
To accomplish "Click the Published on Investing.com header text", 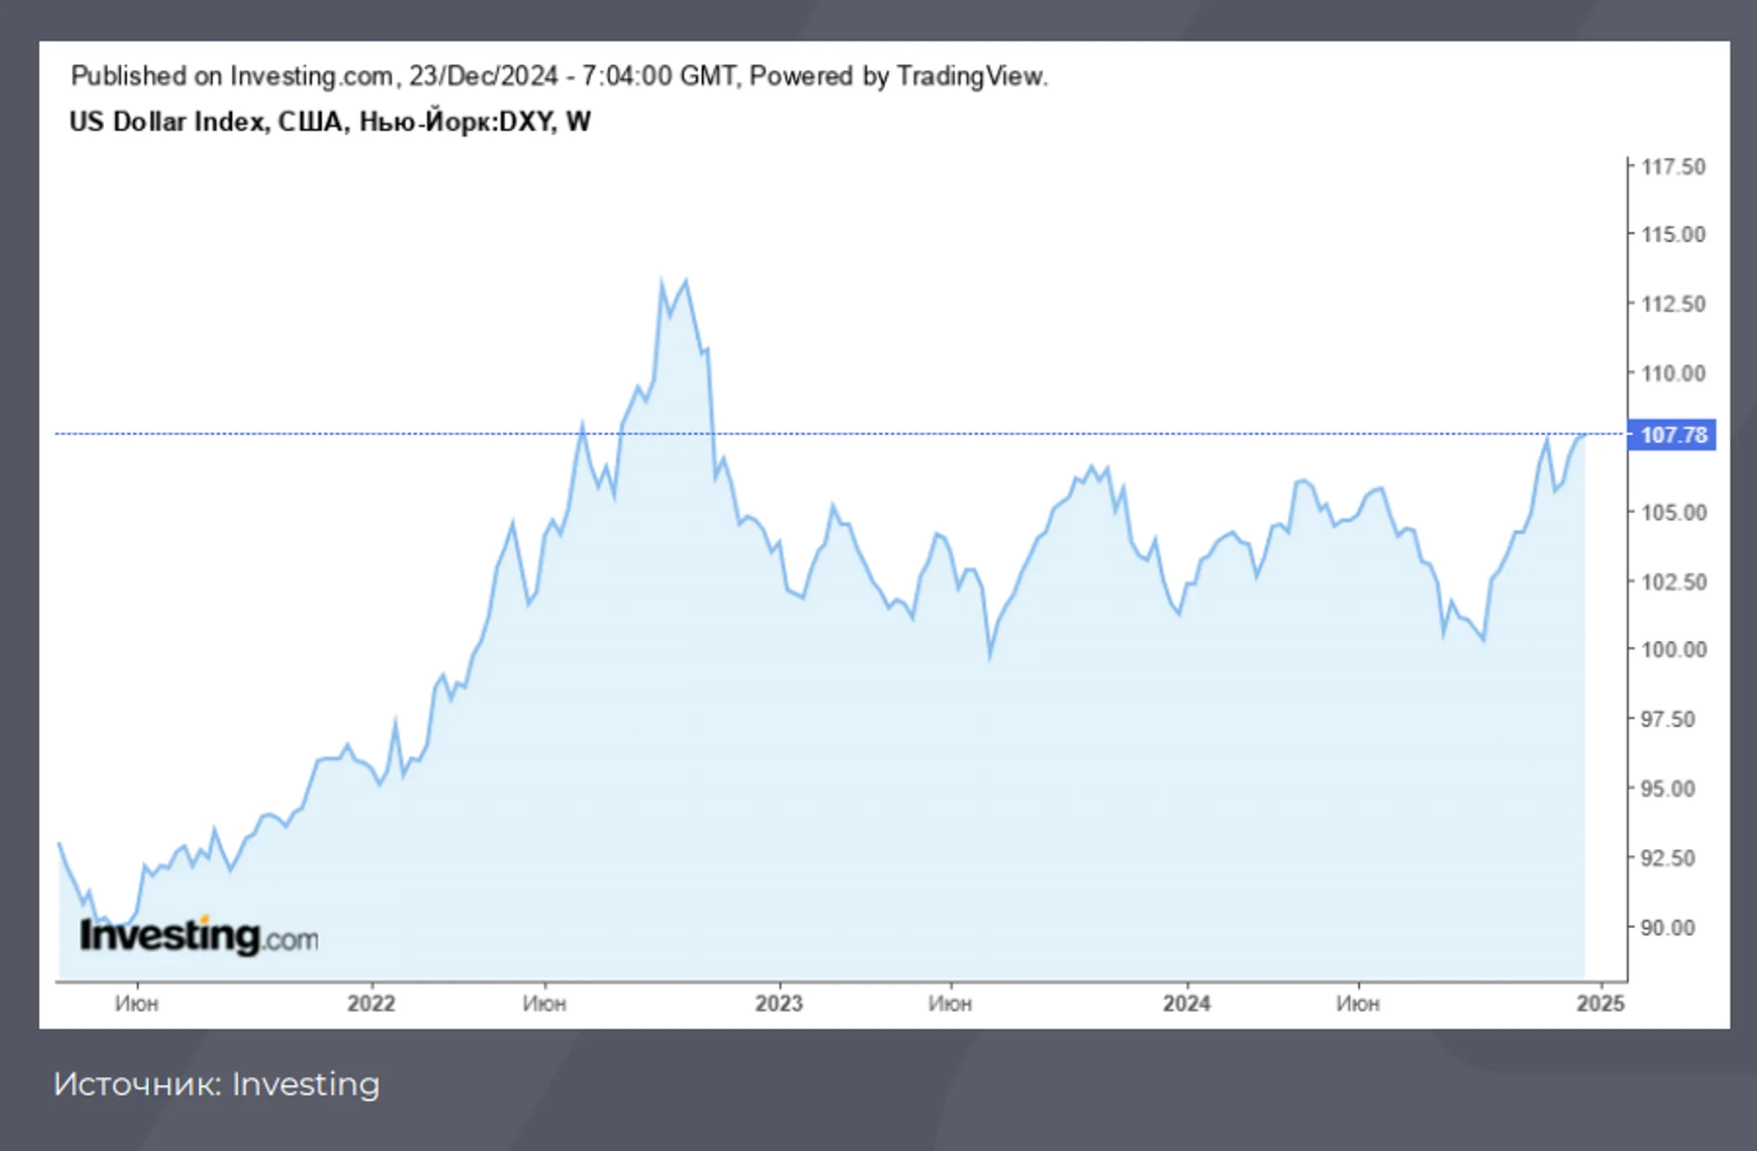I will (560, 76).
